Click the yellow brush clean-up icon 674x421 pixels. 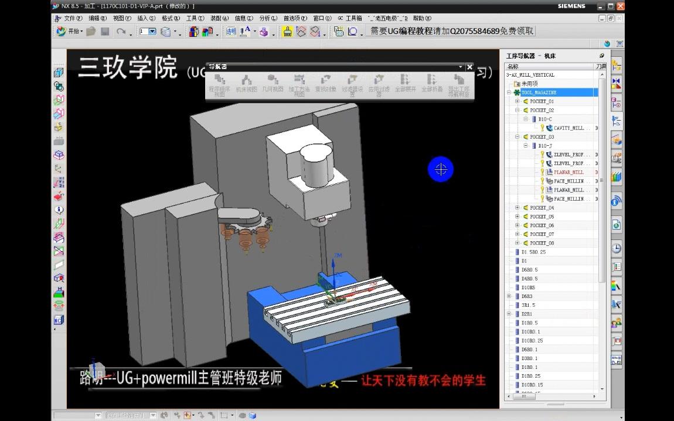click(287, 32)
